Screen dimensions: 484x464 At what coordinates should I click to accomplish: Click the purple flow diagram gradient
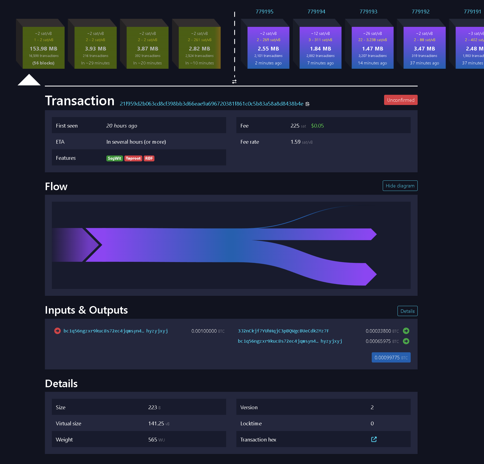pos(188,244)
